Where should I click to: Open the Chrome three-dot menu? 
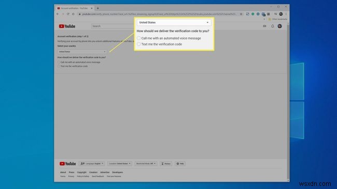(x=286, y=14)
